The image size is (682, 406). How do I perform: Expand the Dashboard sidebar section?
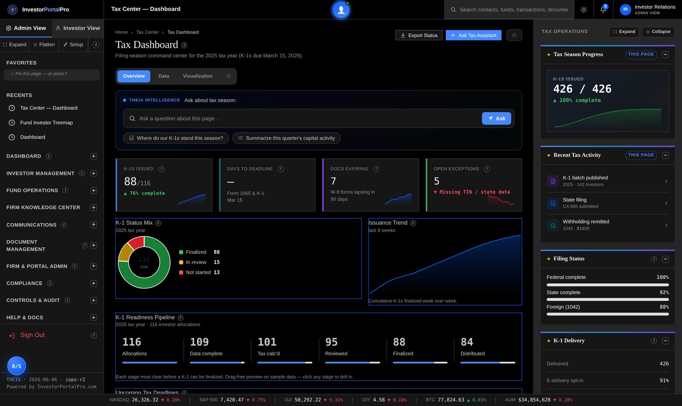[x=94, y=156]
